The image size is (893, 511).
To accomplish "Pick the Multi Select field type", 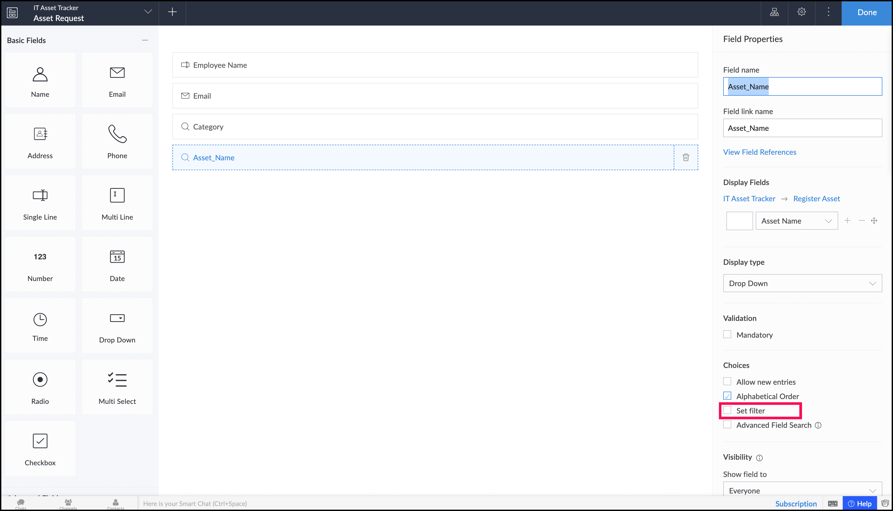I will click(x=117, y=387).
